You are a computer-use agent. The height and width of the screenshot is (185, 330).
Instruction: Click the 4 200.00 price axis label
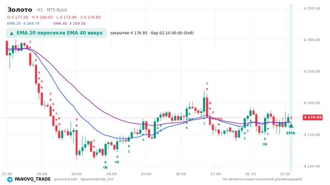point(311,103)
